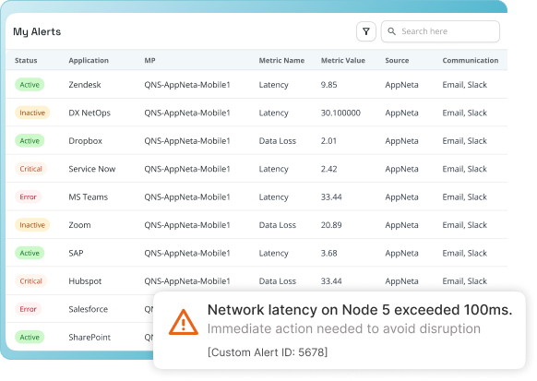Click the orange warning triangle icon
Viewport: 537px width, 381px height.
click(x=184, y=322)
